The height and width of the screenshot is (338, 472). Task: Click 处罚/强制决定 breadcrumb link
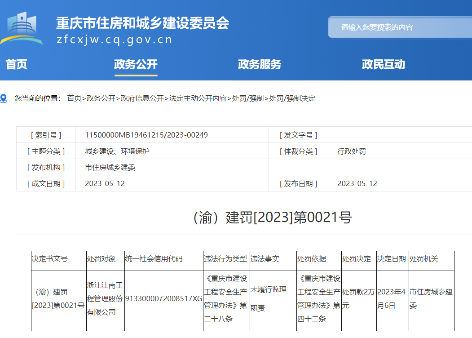292,98
